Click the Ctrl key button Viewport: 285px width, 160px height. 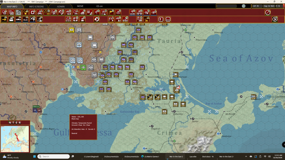(x=168, y=19)
